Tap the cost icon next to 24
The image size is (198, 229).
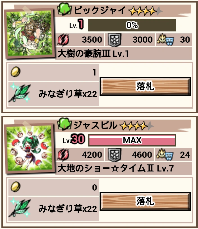pos(165,154)
